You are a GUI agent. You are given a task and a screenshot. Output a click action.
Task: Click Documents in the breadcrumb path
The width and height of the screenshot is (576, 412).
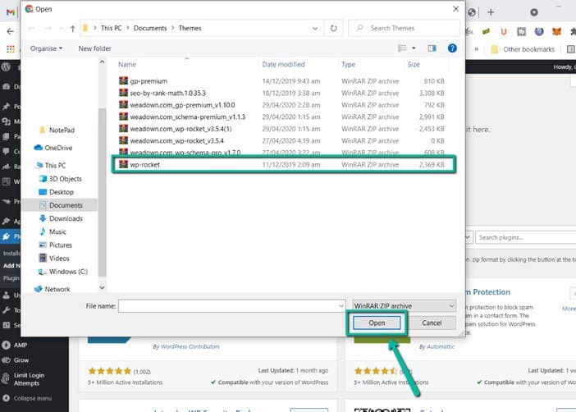coord(150,28)
